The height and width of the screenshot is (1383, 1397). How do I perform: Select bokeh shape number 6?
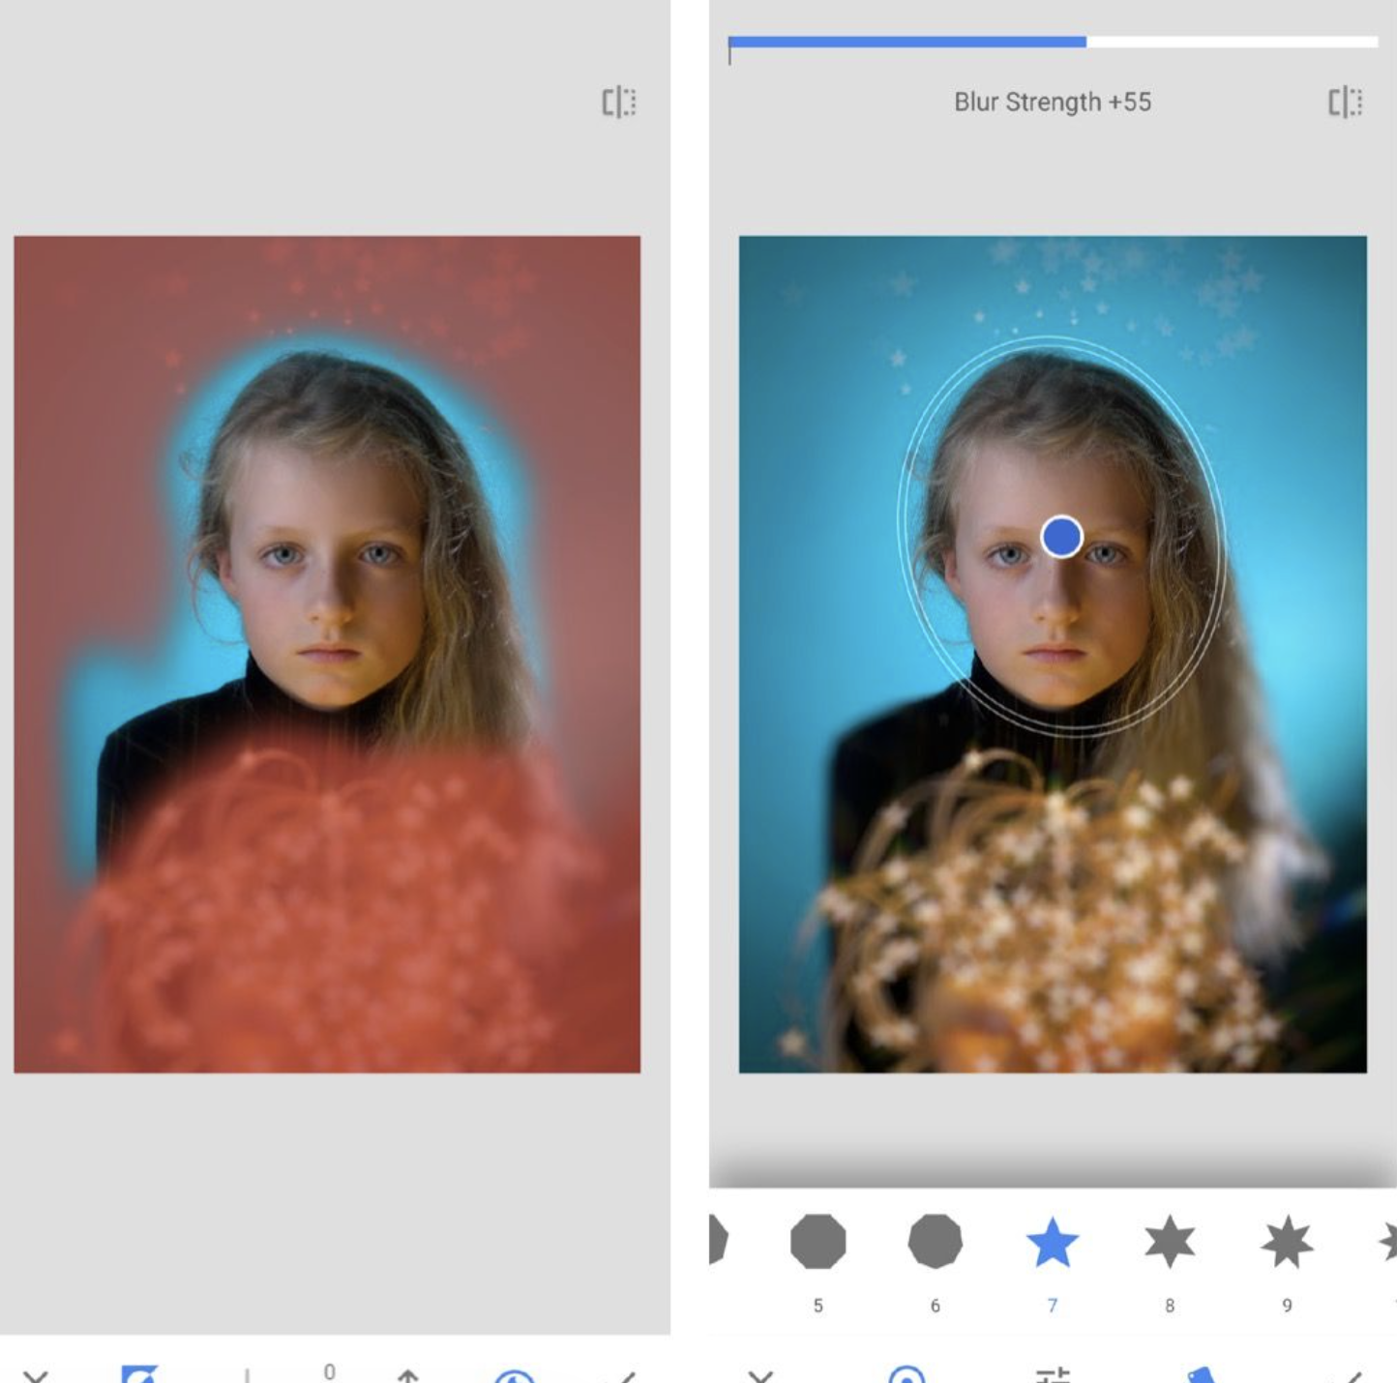(935, 1246)
